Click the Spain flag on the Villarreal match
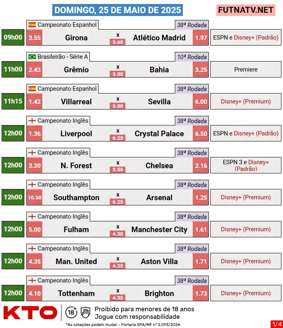283x328 pixels. [x=32, y=89]
